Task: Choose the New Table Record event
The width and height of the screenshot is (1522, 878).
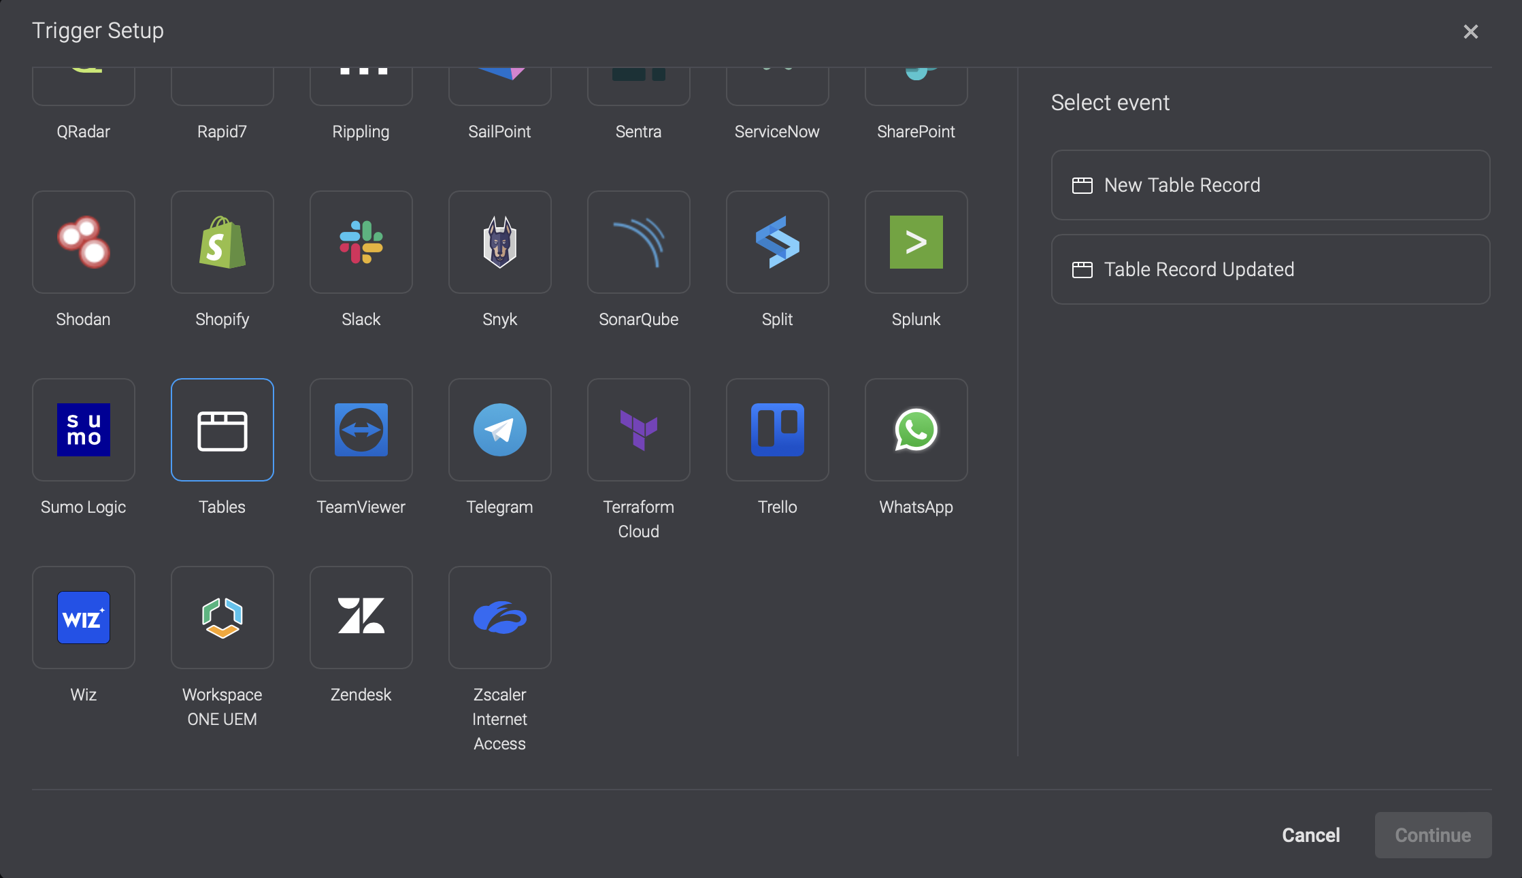Action: pyautogui.click(x=1270, y=185)
